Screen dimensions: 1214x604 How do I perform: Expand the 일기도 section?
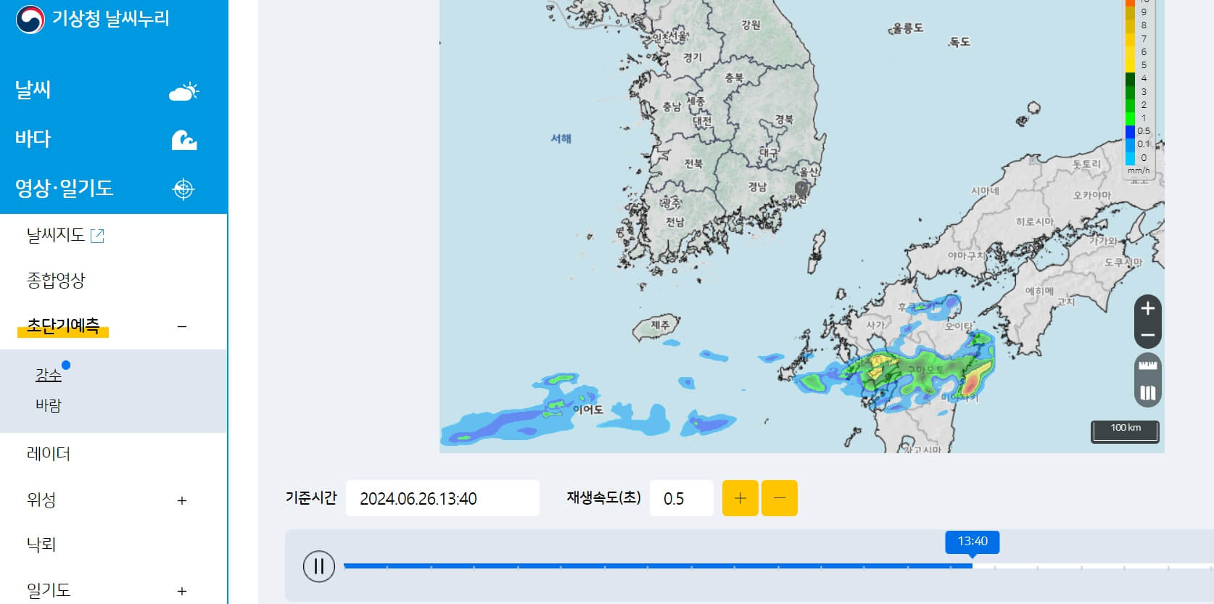[182, 591]
